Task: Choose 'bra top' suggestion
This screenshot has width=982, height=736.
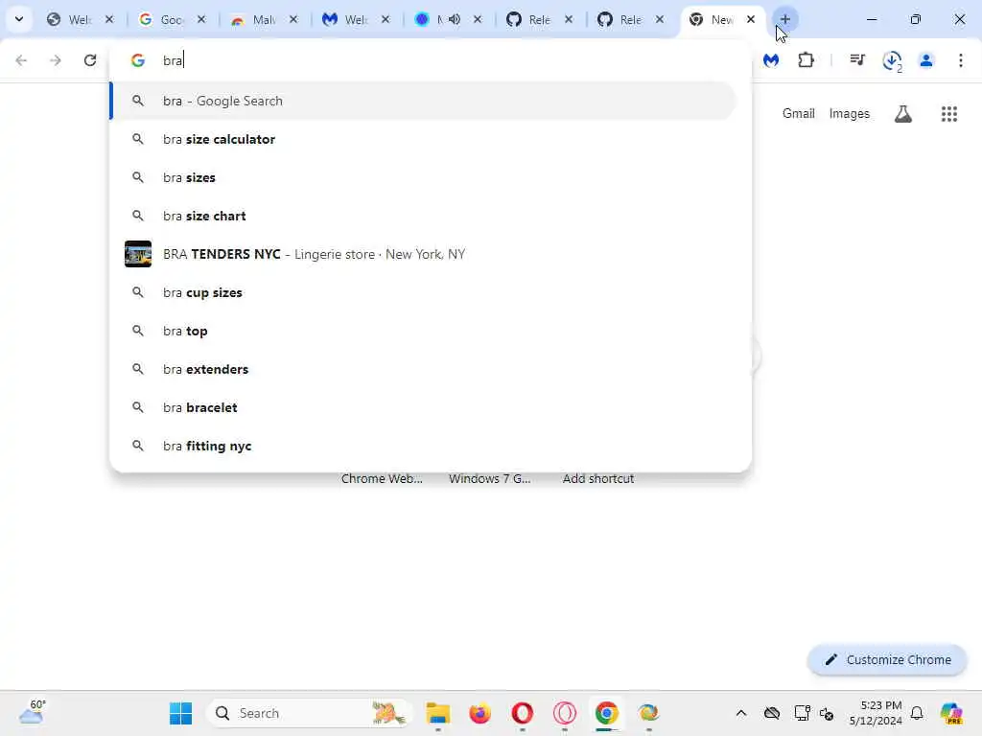Action: click(424, 331)
